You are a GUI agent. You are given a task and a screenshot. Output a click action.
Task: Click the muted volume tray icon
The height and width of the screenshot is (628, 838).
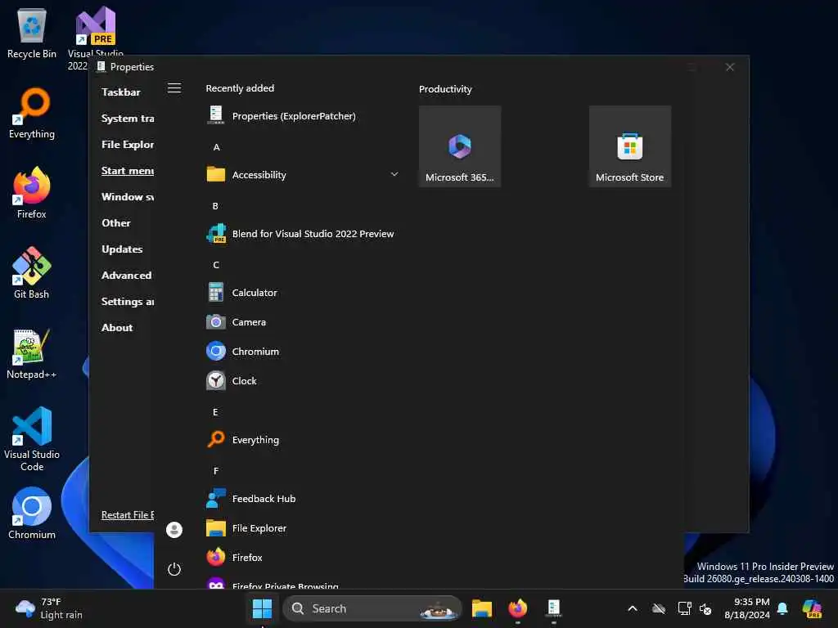click(x=705, y=608)
